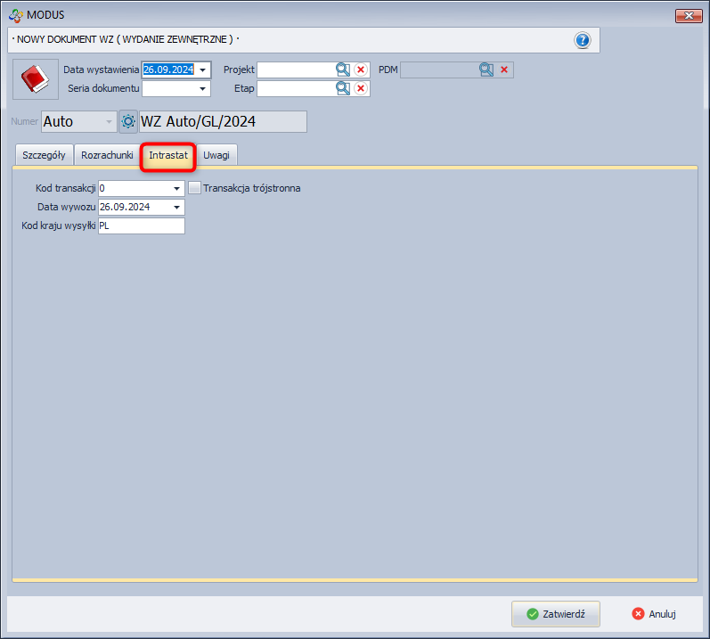Viewport: 710px width, 639px height.
Task: Clear the PDM field with red X
Action: [504, 70]
